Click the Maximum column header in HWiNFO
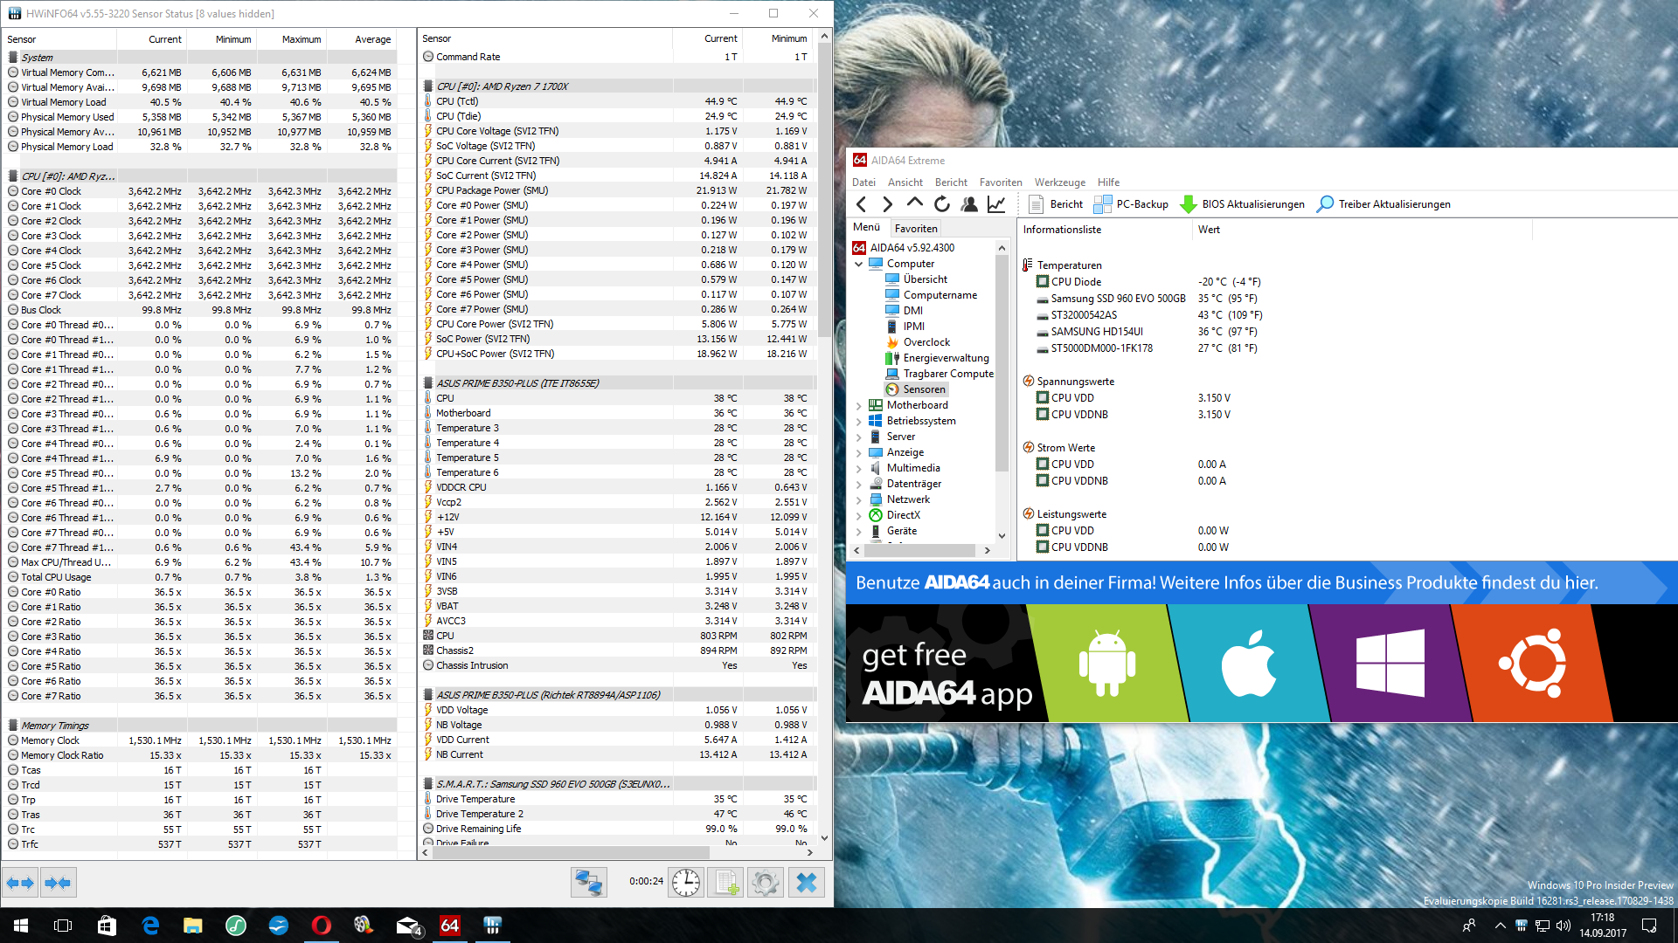Screen dimensions: 1678x943 (x=301, y=39)
